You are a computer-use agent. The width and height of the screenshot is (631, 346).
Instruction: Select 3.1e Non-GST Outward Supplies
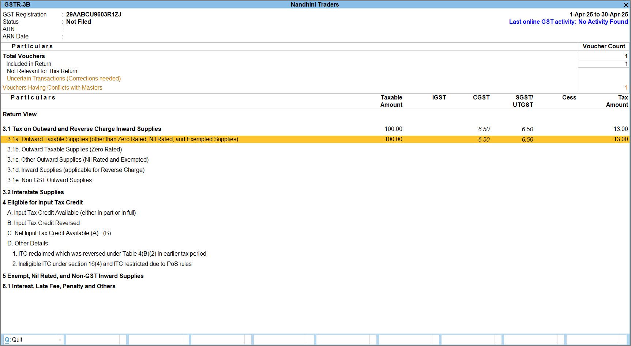tap(49, 180)
